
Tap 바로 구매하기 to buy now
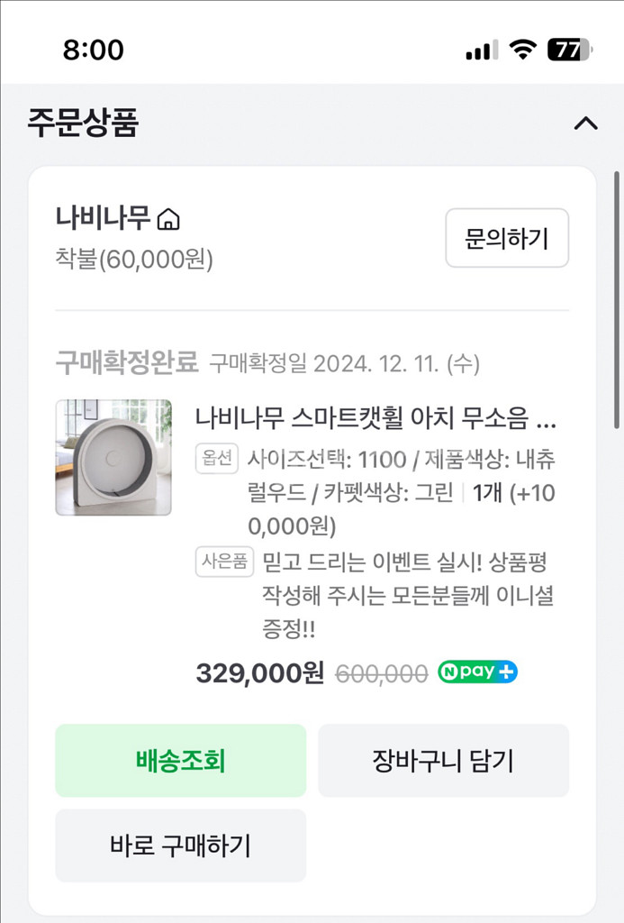[x=180, y=845]
